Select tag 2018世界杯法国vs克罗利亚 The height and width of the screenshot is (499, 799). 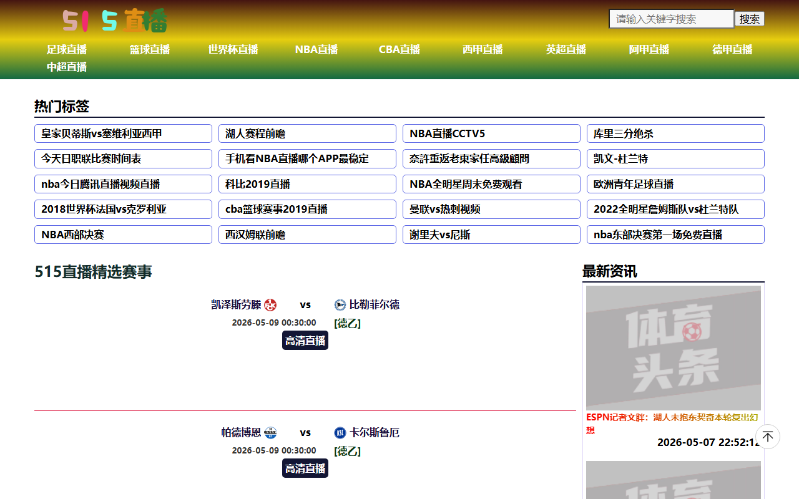pyautogui.click(x=123, y=209)
